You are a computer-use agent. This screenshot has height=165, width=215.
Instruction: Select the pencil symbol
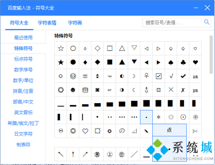coord(146,131)
